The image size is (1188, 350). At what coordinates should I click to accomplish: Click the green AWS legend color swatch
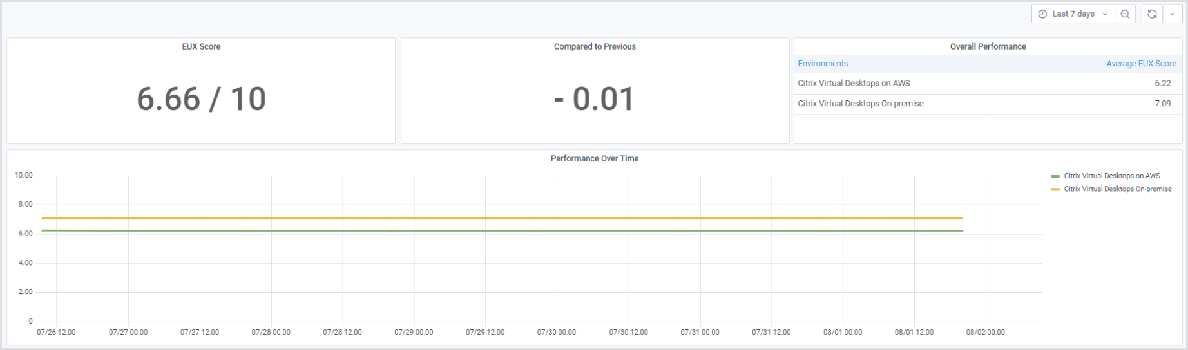[x=1055, y=176]
